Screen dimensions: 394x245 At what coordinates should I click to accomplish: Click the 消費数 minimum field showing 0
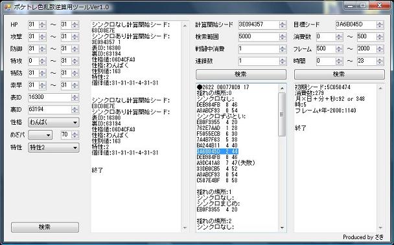point(330,37)
